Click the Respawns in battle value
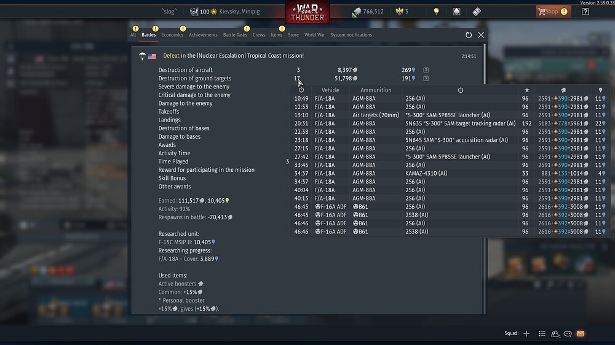This screenshot has height=345, width=615. (x=220, y=217)
